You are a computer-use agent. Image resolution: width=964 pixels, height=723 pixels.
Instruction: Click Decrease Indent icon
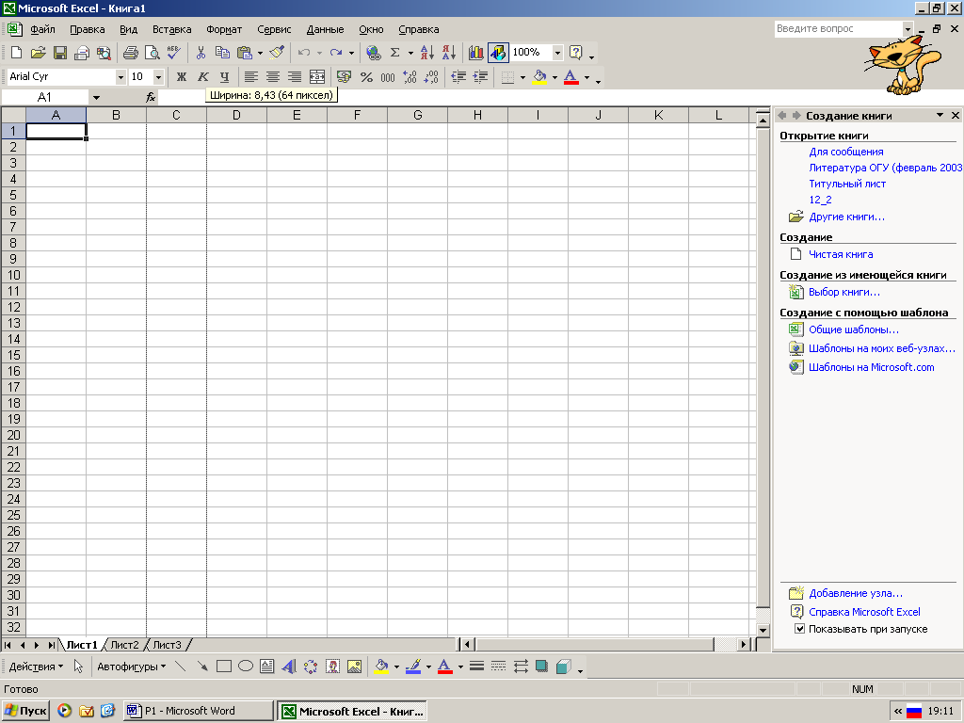pos(458,77)
